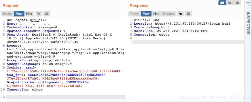Click request line 'GET /admin HTTP/1.1'
The height and width of the screenshot is (102, 251).
click(x=27, y=20)
